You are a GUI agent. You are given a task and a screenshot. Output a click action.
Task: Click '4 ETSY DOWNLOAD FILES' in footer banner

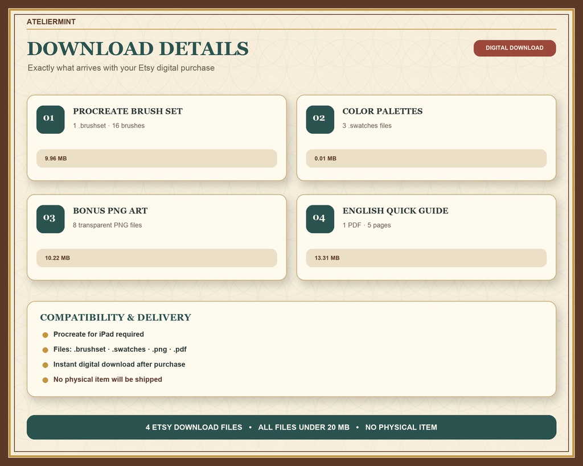pyautogui.click(x=194, y=427)
